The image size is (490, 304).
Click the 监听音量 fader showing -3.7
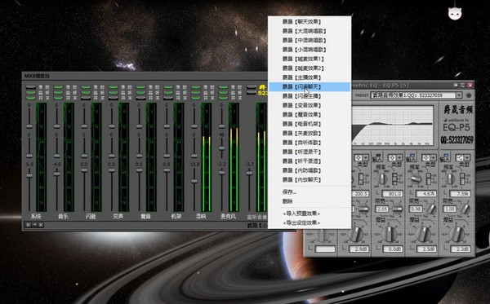pyautogui.click(x=249, y=173)
